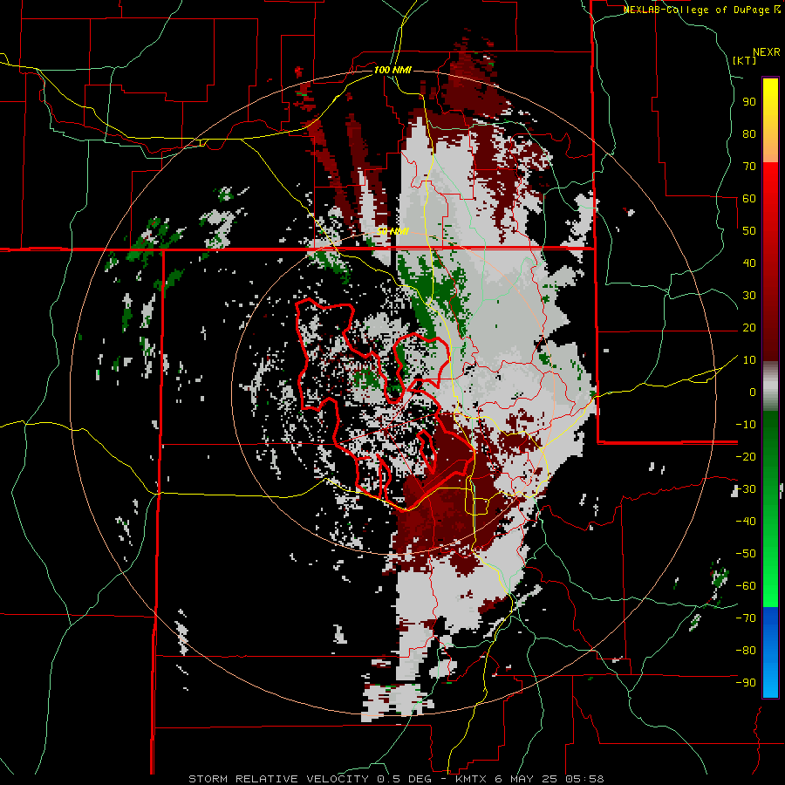Click the 0 value on velocity scale

pyautogui.click(x=753, y=392)
